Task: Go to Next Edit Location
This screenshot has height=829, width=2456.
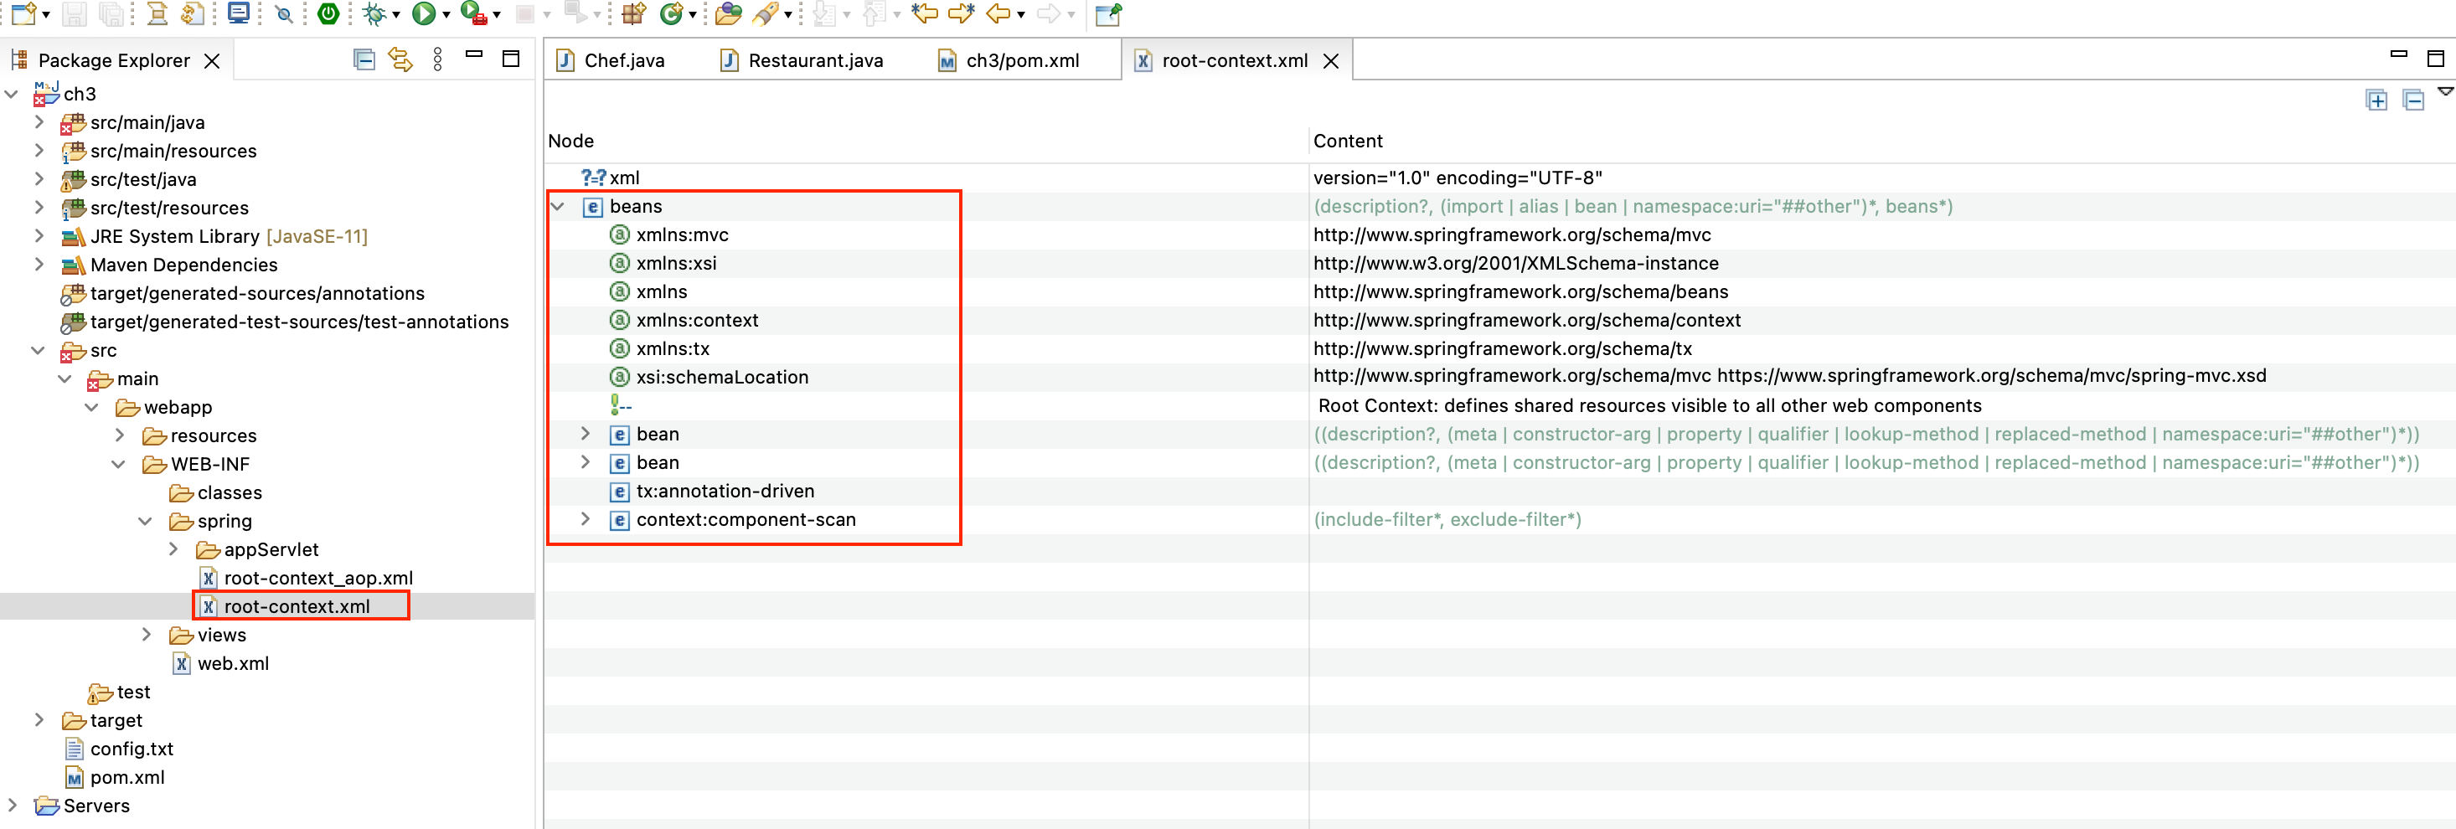Action: coord(961,13)
